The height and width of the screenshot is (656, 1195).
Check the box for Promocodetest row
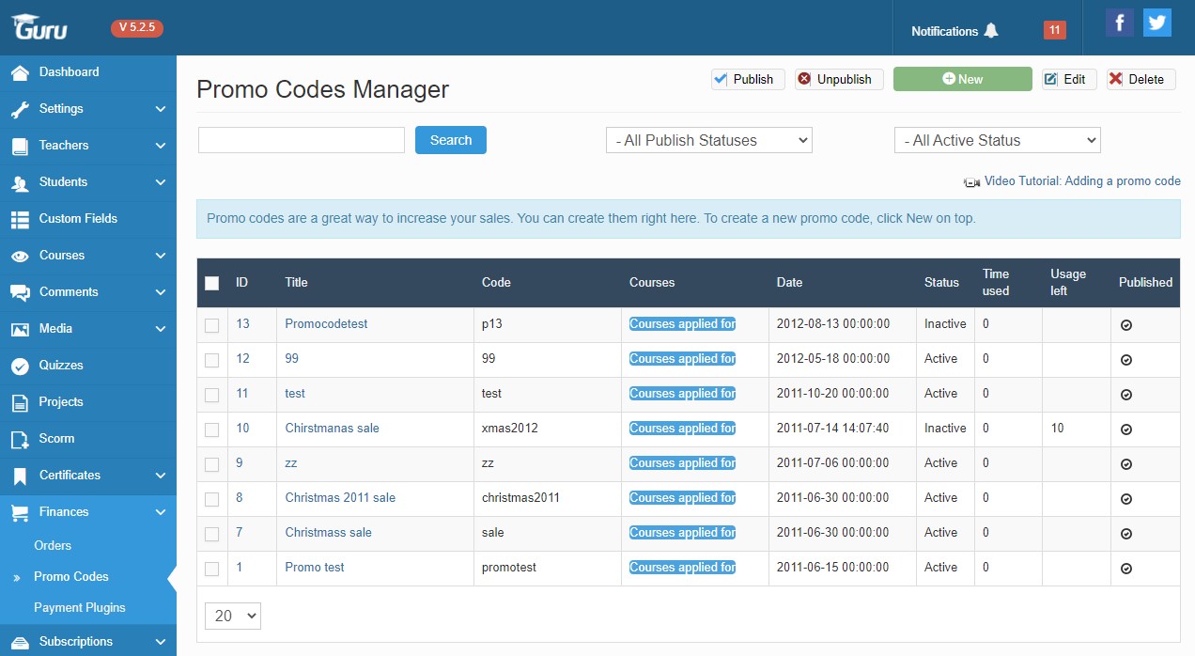coord(211,325)
